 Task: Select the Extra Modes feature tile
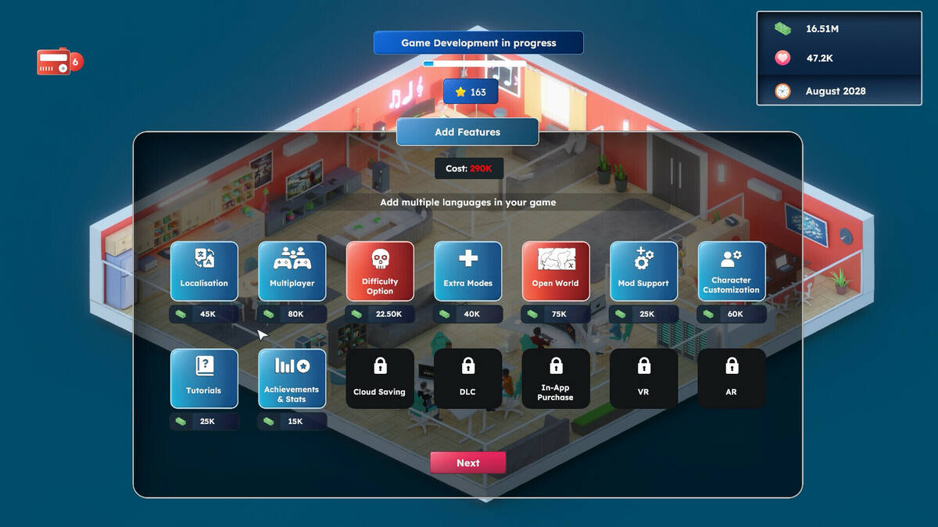click(x=467, y=271)
